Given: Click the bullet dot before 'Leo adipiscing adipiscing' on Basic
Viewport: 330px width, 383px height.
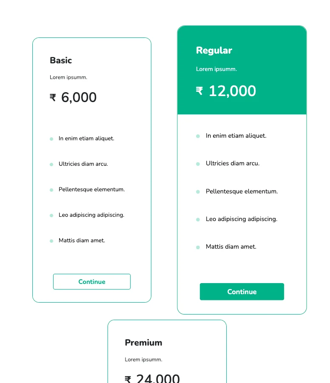Looking at the screenshot, I should (51, 215).
